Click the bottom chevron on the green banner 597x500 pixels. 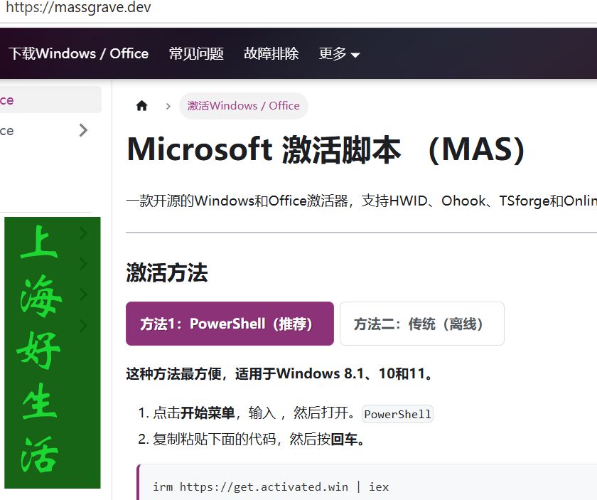coord(82,322)
